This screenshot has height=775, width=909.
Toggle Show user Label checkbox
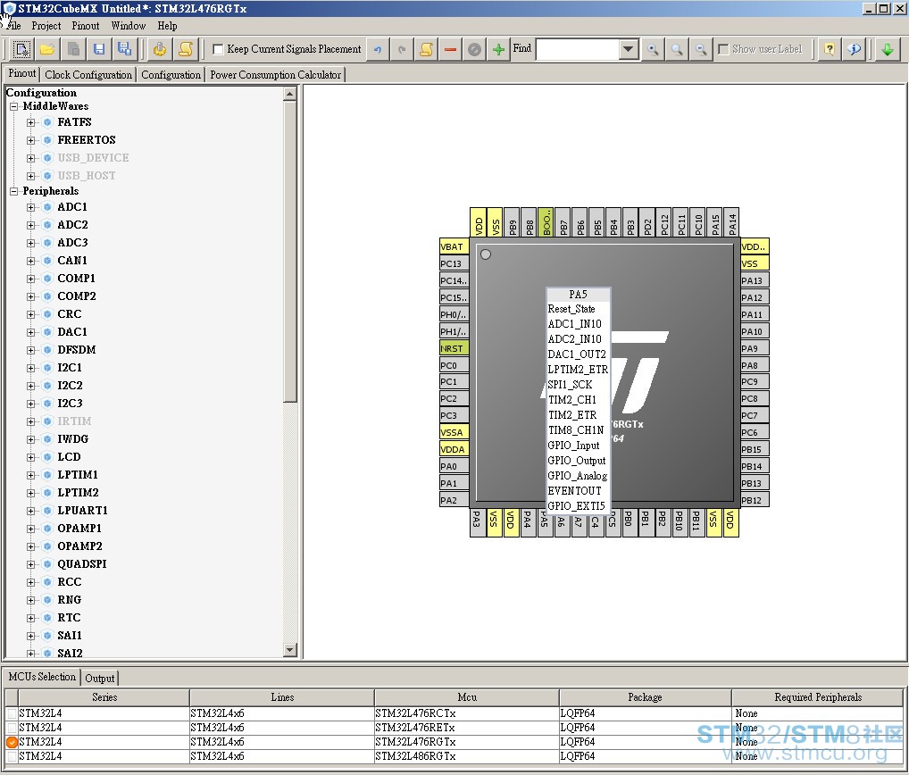[x=723, y=49]
